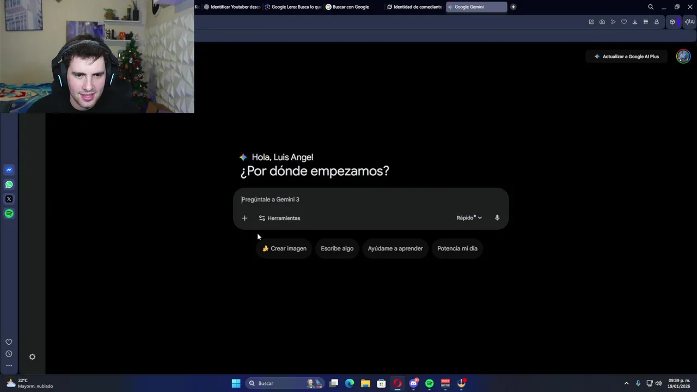Screen dimensions: 697x392
Task: Click the tab search magnifier icon
Action: (651, 7)
